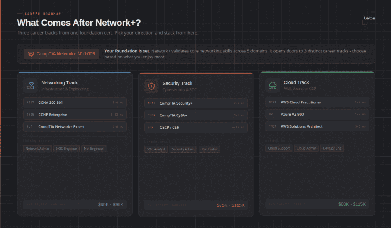This screenshot has height=228, width=391.
Task: Click the What Comes After Network+? title
Action: tap(79, 23)
